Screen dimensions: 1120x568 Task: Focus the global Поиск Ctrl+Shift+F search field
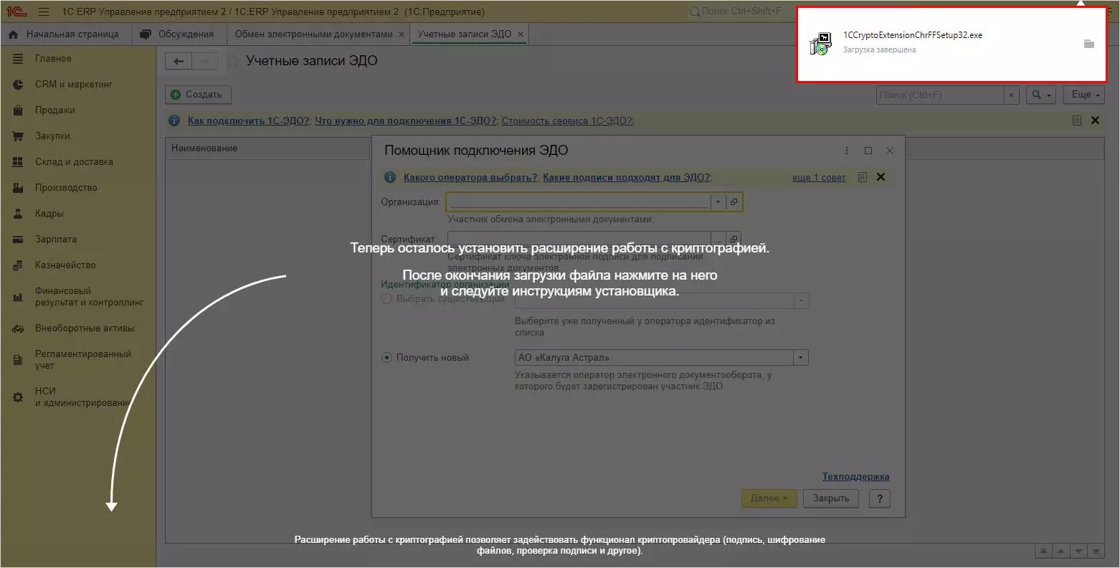(740, 11)
